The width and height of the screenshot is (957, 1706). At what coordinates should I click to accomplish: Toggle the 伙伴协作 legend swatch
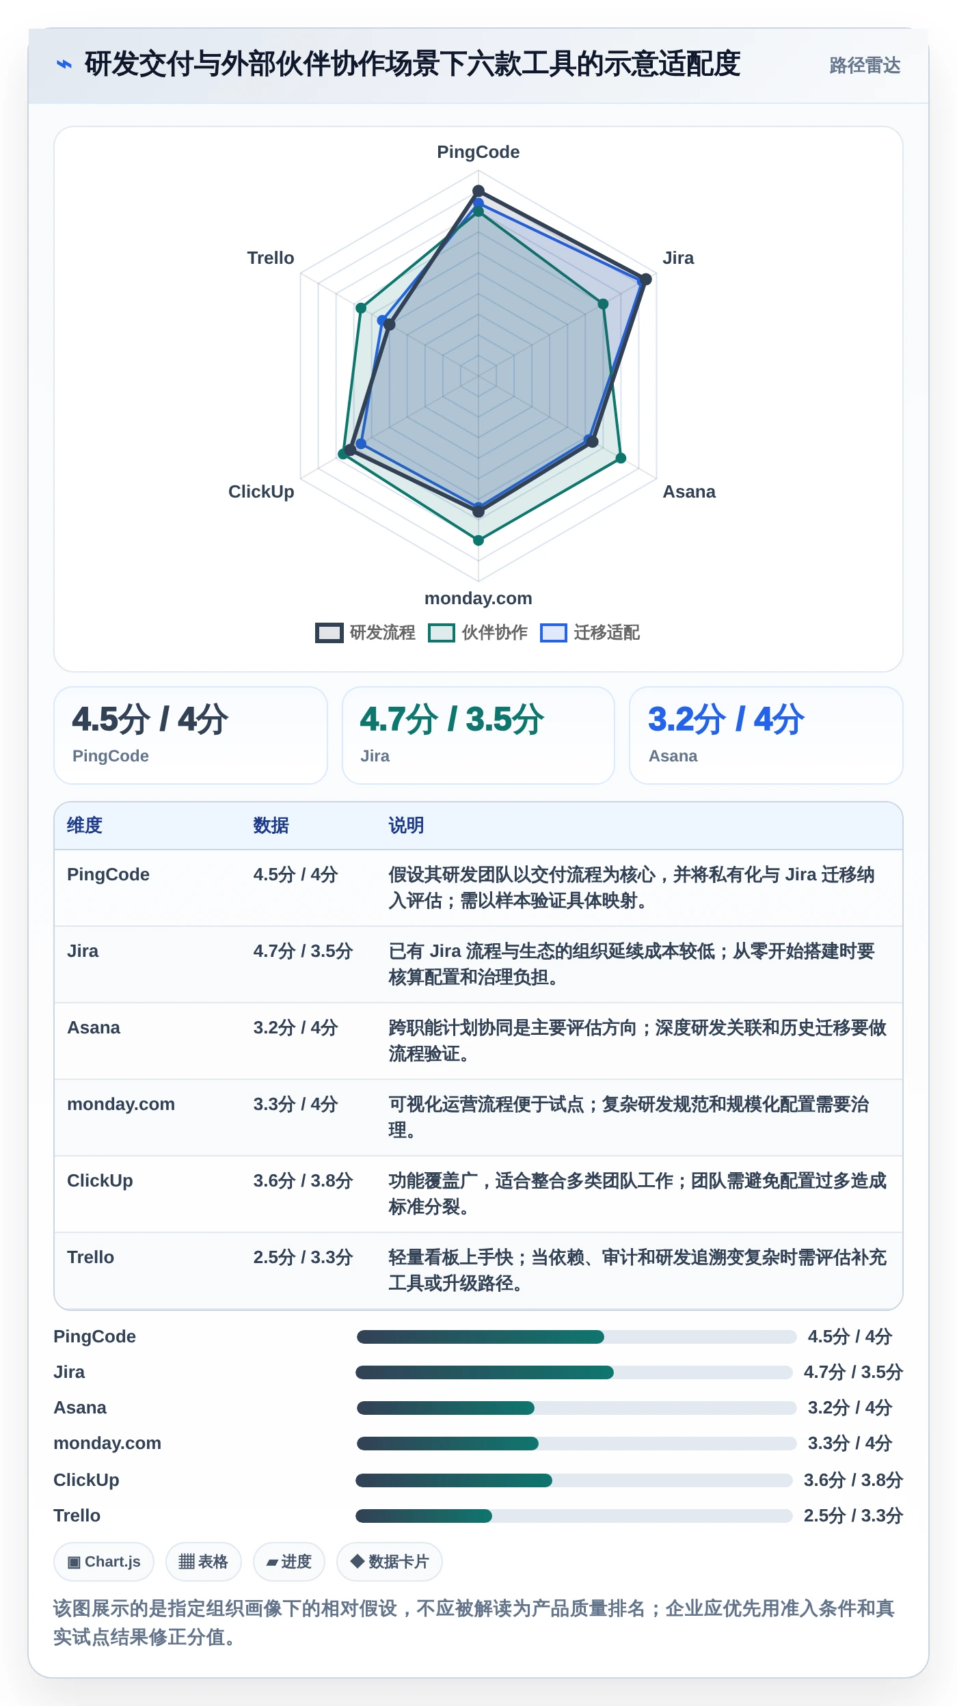442,633
